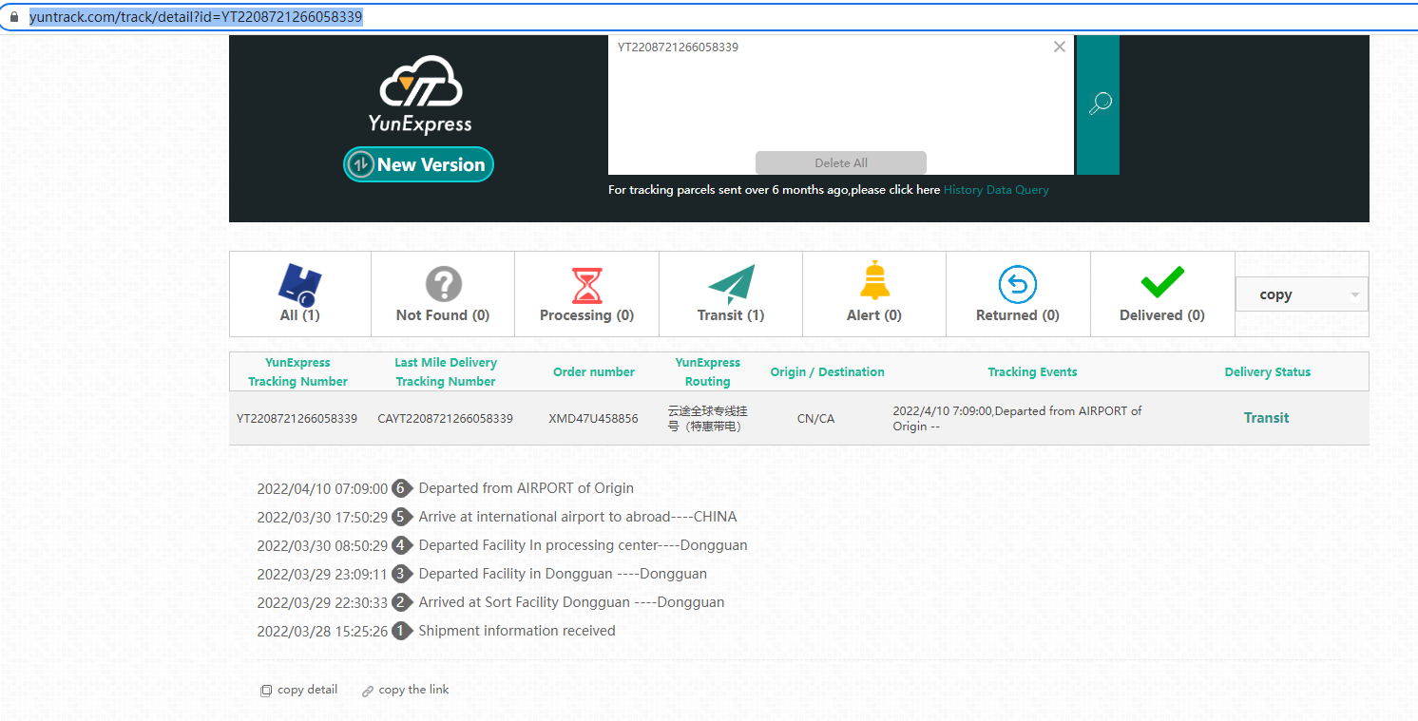
Task: Open the History Data Query link
Action: (996, 190)
